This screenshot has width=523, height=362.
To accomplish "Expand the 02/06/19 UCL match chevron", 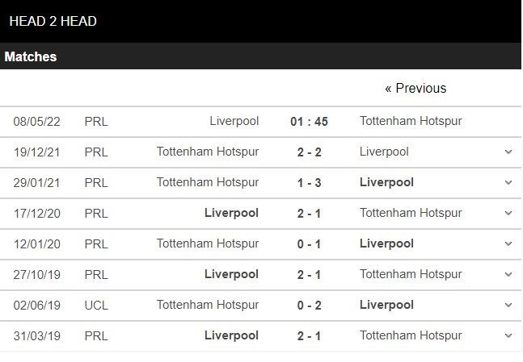I will tap(508, 306).
